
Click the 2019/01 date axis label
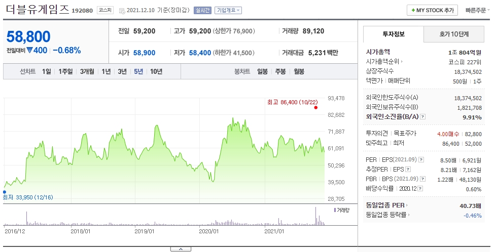pos(145,231)
